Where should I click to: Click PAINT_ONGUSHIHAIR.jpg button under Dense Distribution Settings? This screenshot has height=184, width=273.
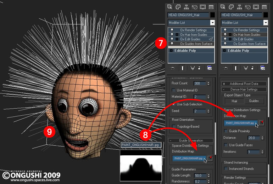click(x=241, y=123)
